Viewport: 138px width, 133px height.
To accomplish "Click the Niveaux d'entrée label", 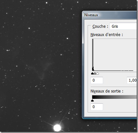I will 107,35.
